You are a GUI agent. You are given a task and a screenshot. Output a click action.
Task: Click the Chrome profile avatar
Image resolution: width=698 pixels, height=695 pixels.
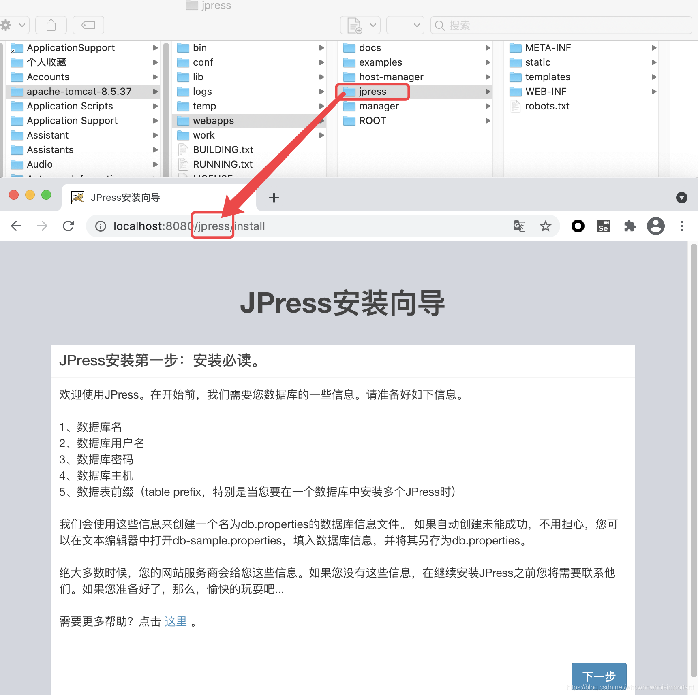(656, 226)
